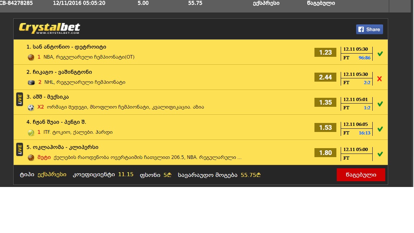
Task: Click the coefficient value 11.15
Action: click(126, 174)
